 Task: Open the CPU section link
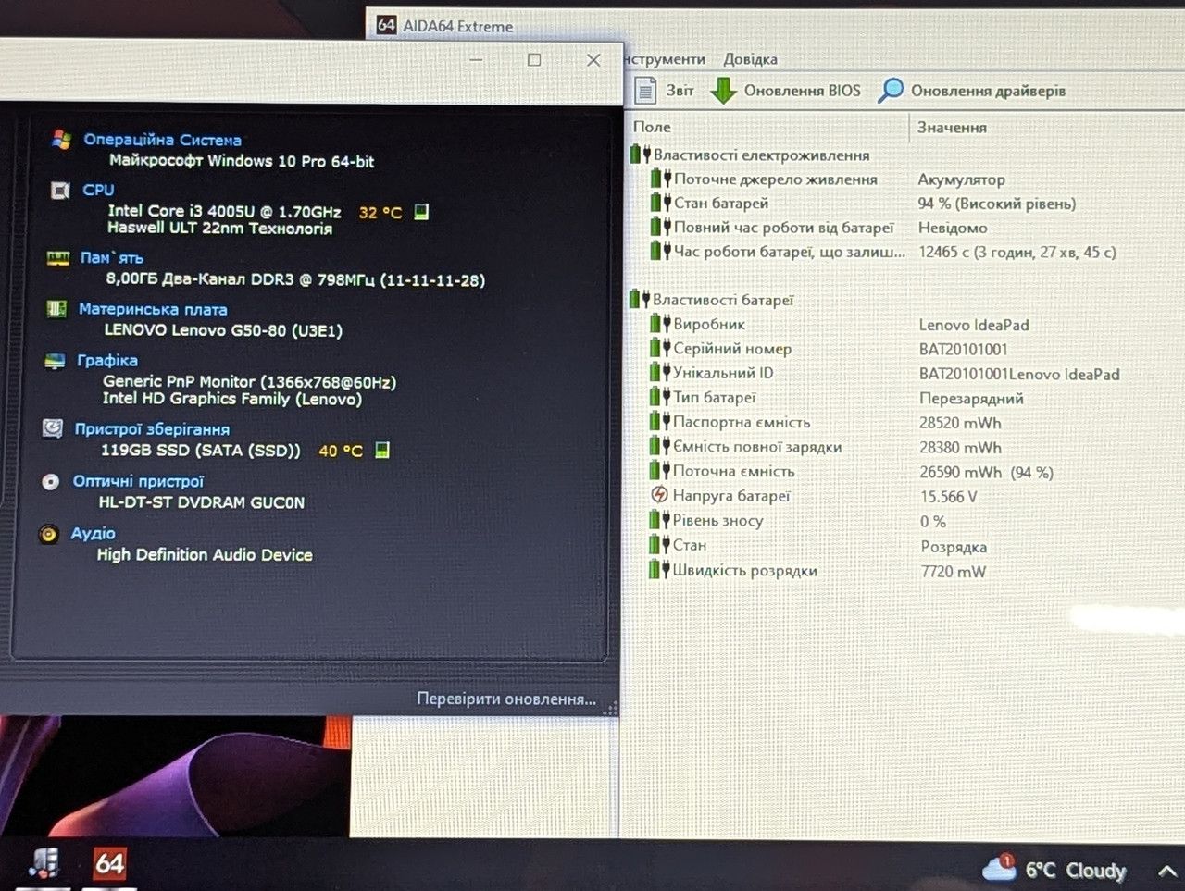[98, 190]
